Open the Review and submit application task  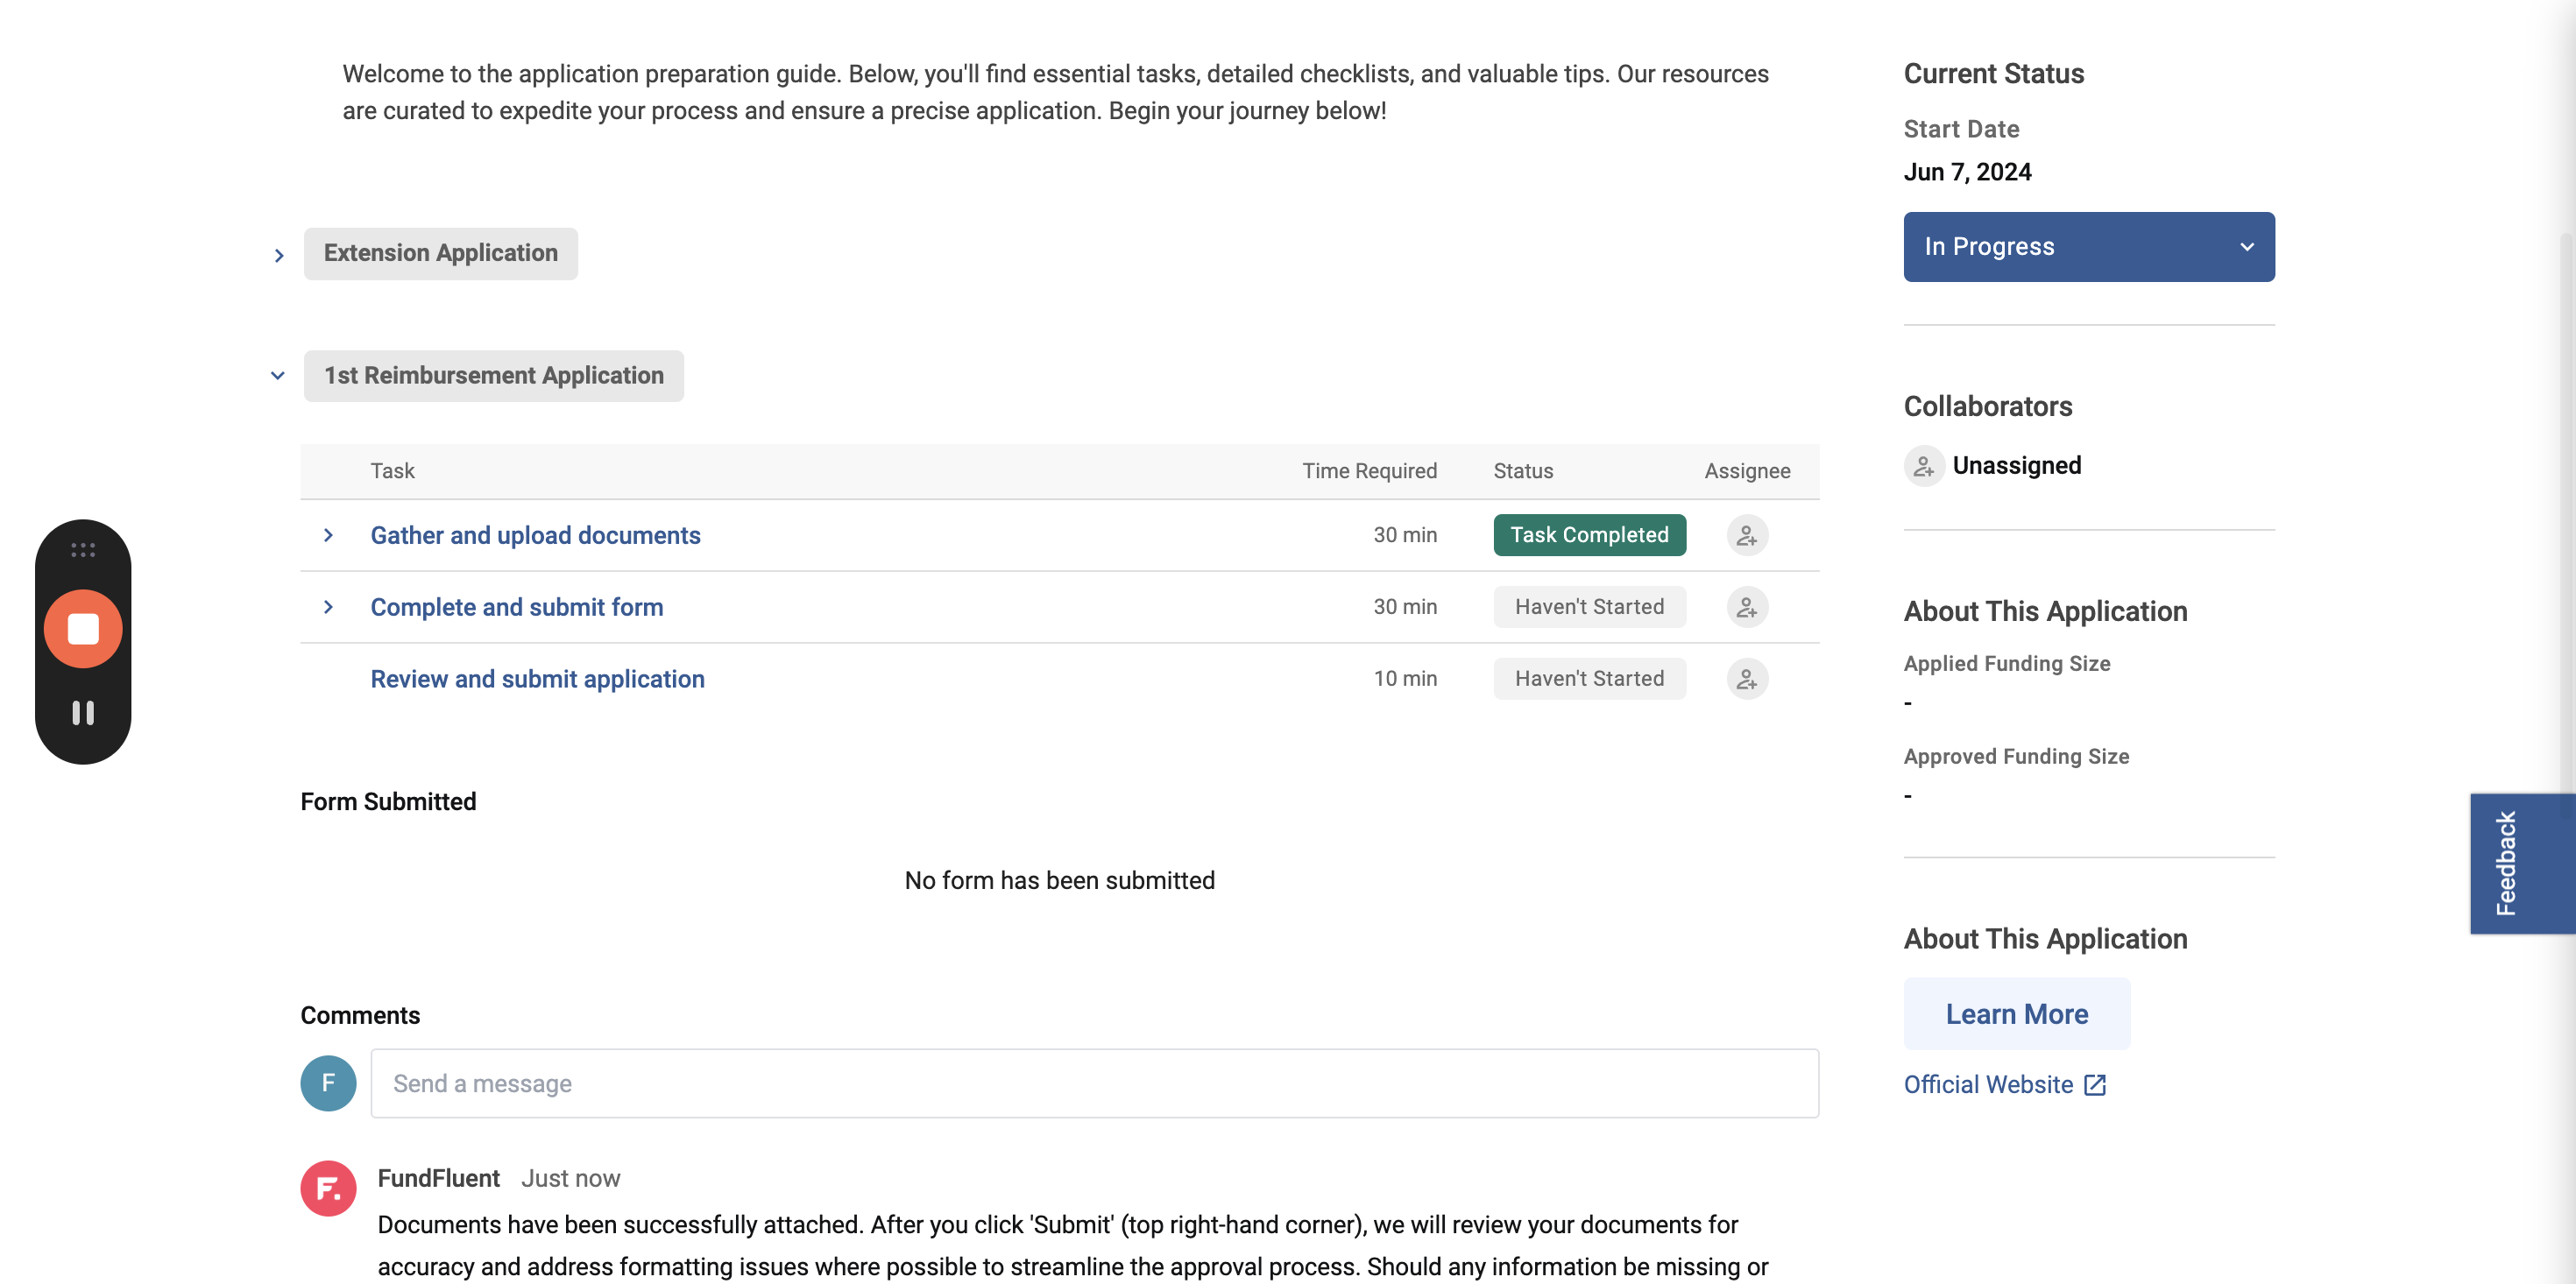(537, 679)
